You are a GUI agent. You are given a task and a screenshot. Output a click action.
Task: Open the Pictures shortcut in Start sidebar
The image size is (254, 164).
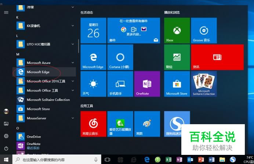pyautogui.click(x=6, y=124)
